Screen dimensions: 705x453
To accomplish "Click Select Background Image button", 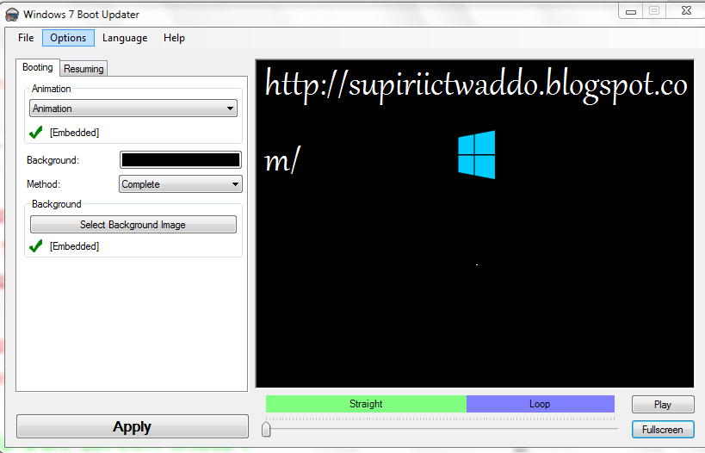I will pos(133,225).
